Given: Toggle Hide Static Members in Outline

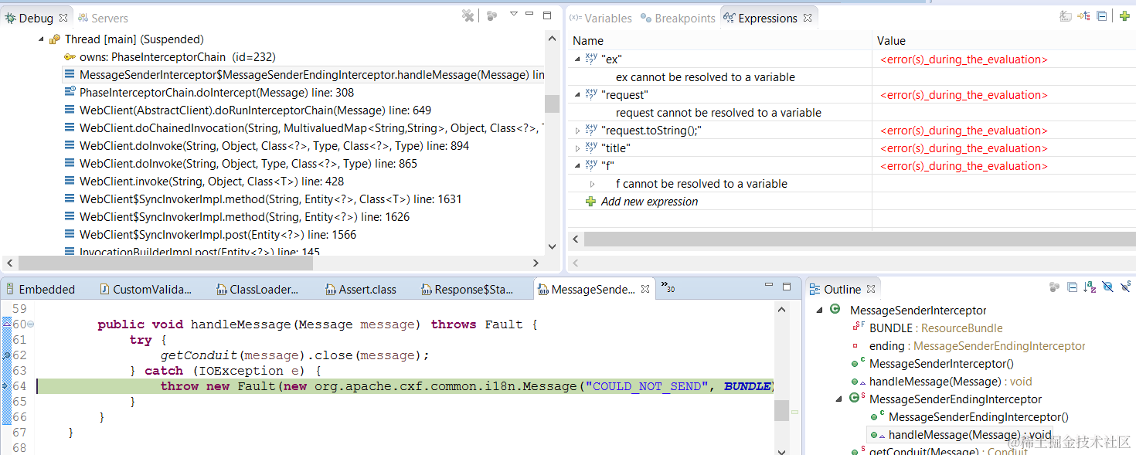Looking at the screenshot, I should [1126, 287].
